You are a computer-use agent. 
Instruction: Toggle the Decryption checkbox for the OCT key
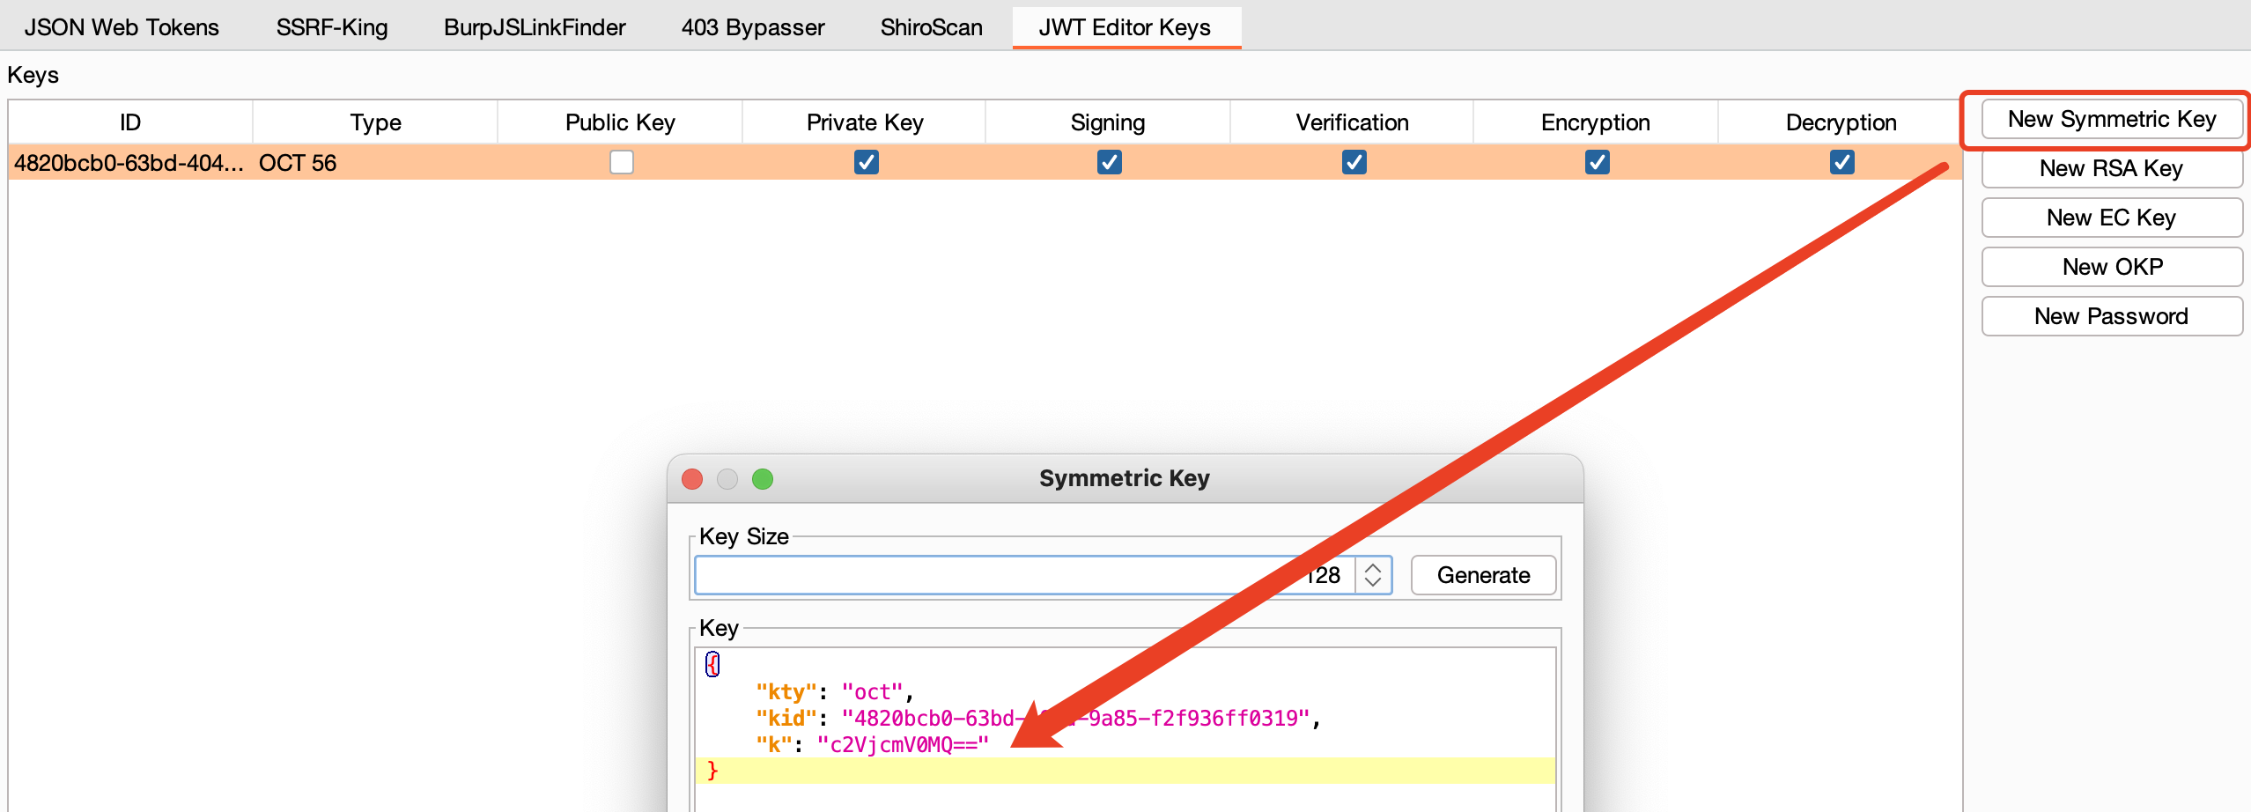tap(1842, 162)
